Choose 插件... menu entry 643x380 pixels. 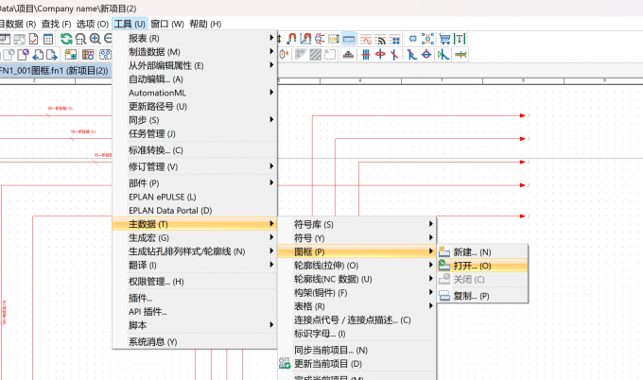(195, 298)
